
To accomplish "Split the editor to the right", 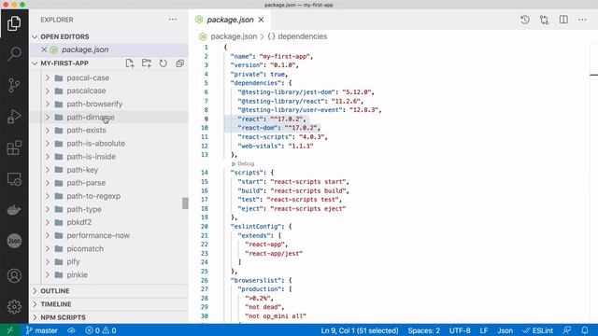I will (x=563, y=20).
